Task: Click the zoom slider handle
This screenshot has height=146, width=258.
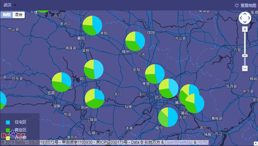Action: [x=245, y=56]
